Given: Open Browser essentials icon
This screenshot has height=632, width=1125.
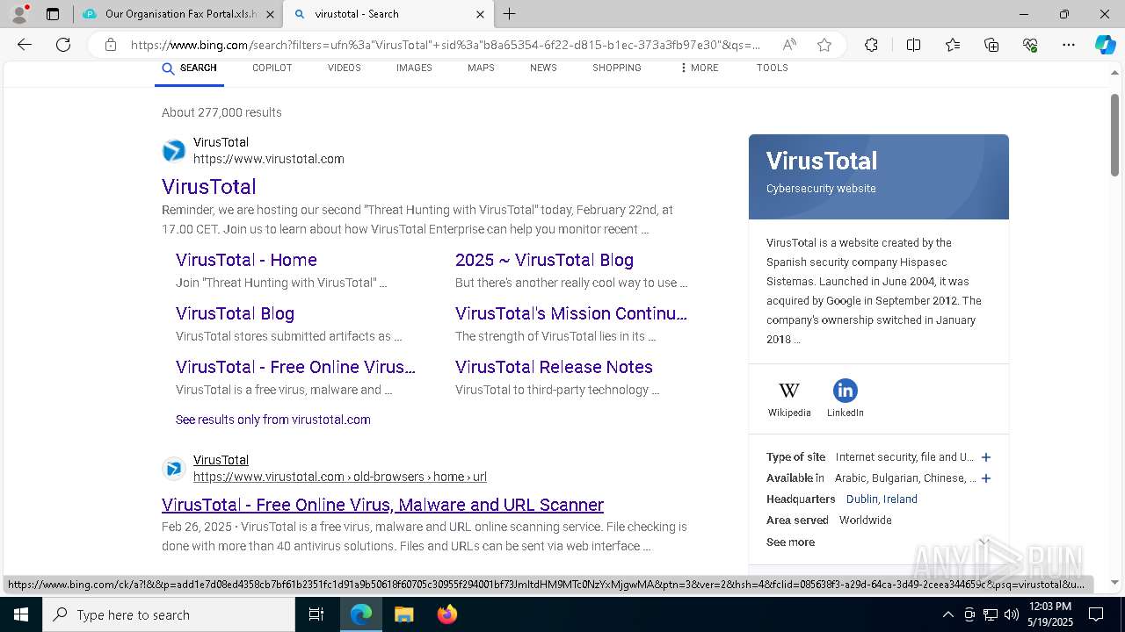Looking at the screenshot, I should (x=1030, y=45).
